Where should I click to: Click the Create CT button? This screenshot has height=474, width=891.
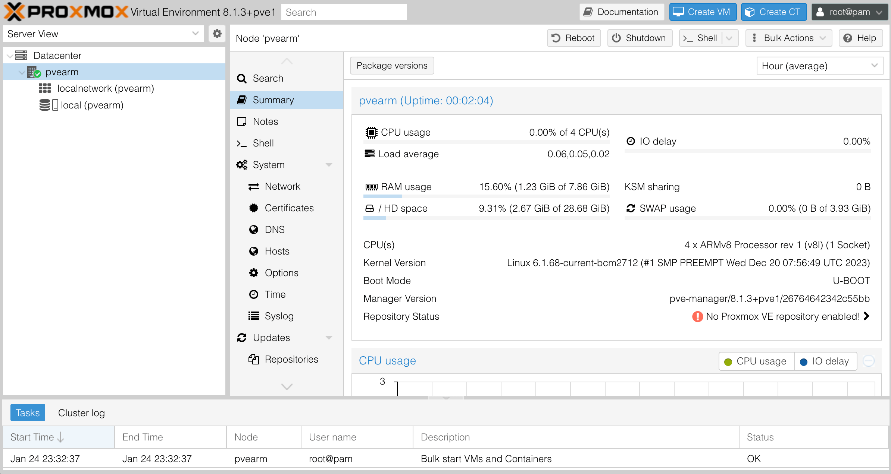point(773,12)
